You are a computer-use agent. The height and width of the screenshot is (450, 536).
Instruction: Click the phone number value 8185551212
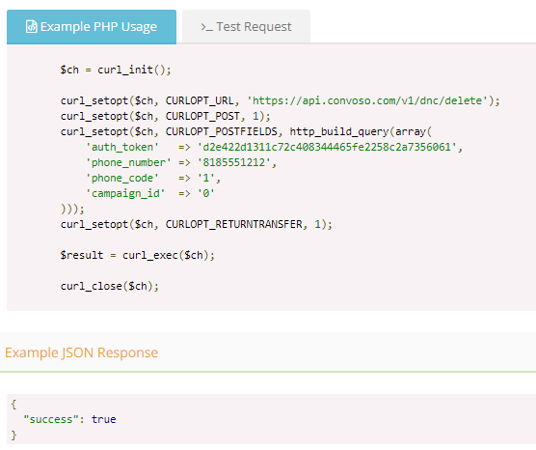[234, 162]
